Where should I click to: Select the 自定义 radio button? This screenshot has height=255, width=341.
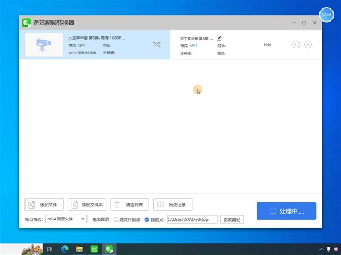147,219
